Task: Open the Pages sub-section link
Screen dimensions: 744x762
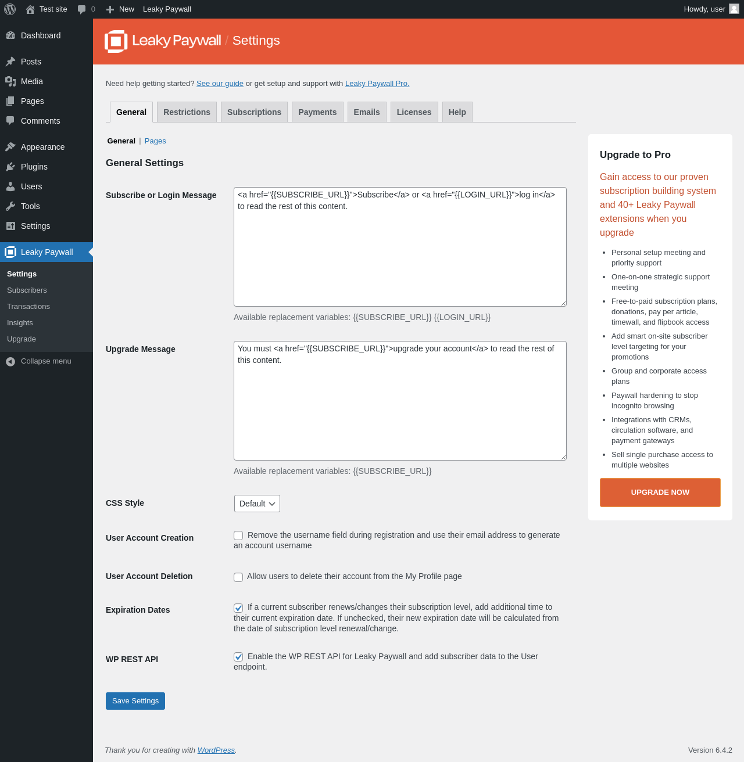Action: point(155,141)
